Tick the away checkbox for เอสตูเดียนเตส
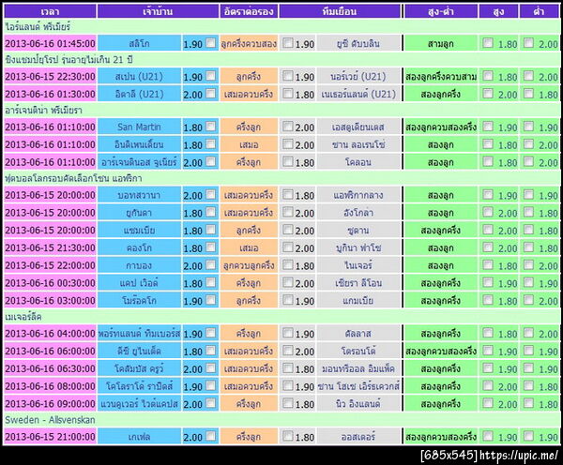This screenshot has height=465, width=563. (287, 127)
